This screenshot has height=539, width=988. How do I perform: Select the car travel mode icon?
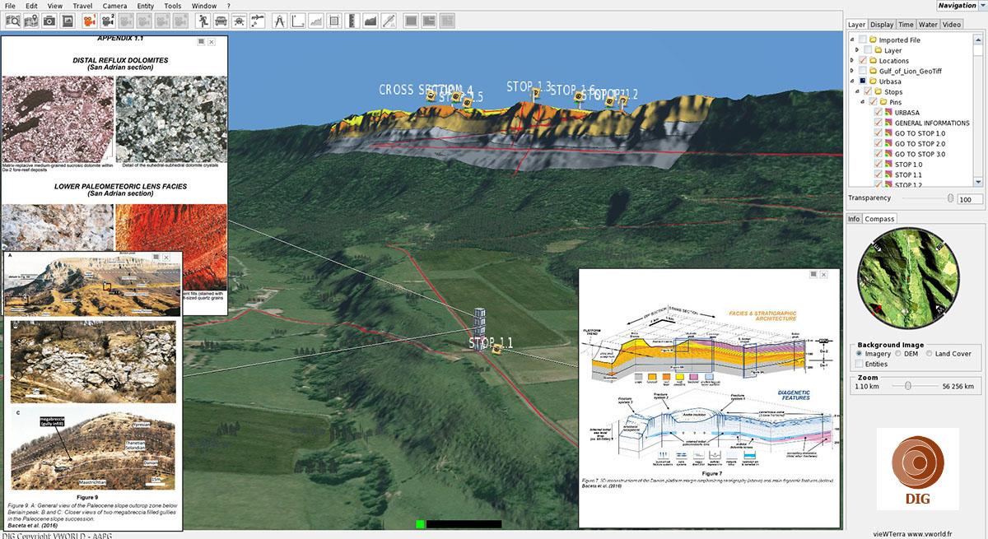tap(222, 21)
